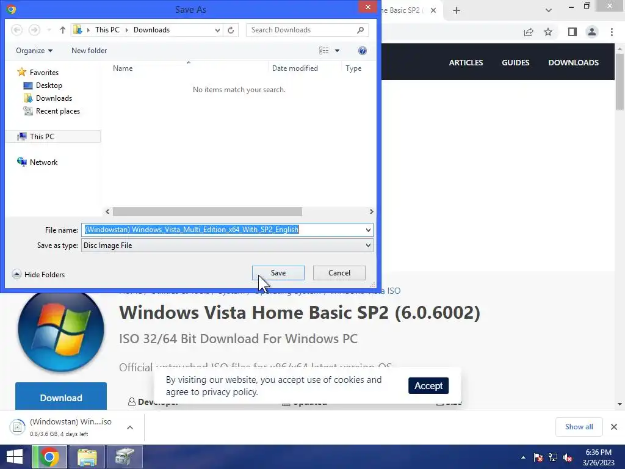Show all downloads
The height and width of the screenshot is (469, 625).
point(579,427)
